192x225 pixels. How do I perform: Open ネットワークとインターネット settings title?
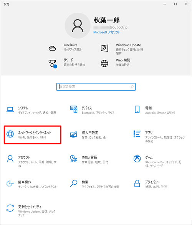pos(35,133)
